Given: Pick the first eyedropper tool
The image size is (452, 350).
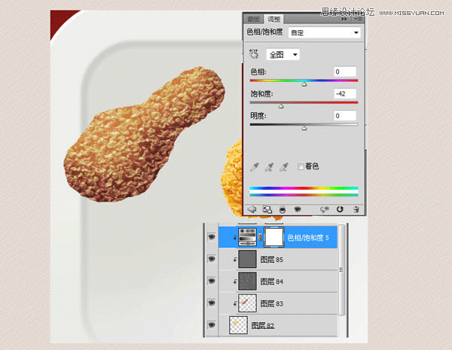Looking at the screenshot, I should [255, 167].
